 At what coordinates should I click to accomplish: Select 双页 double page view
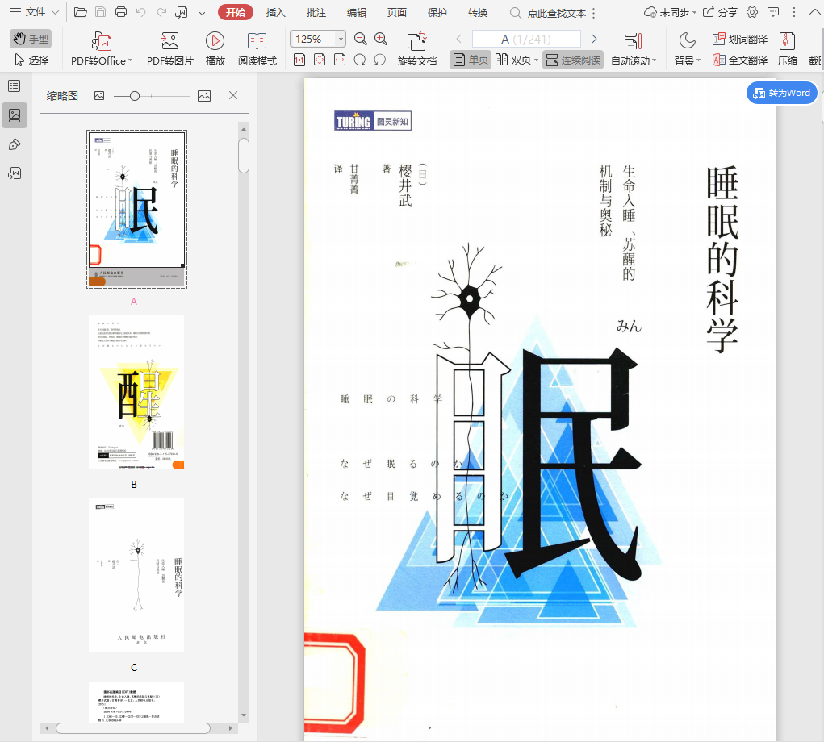click(x=513, y=60)
